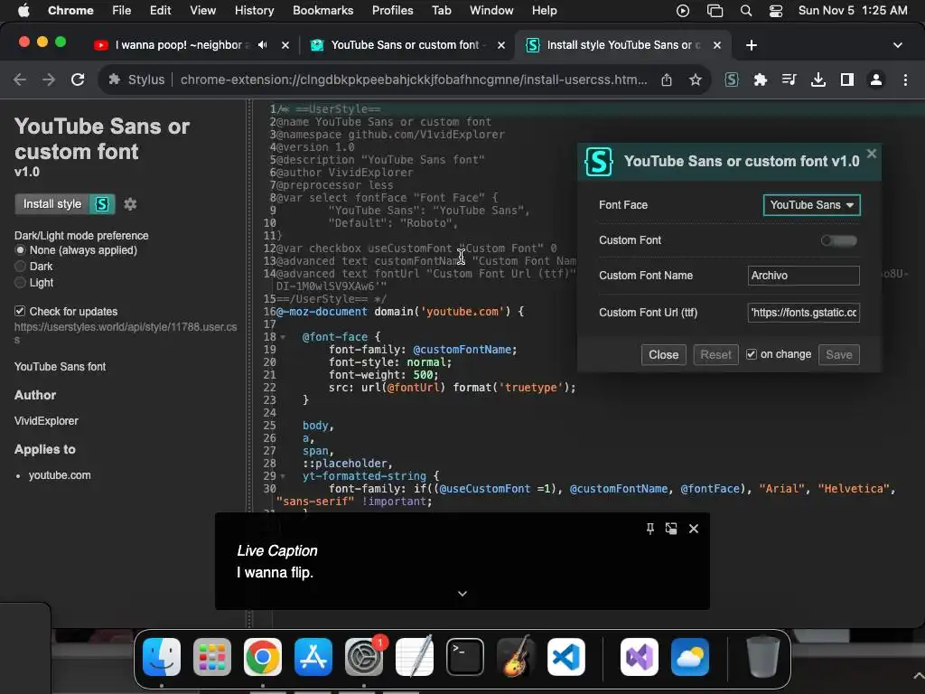Click the share icon in the address bar
The width and height of the screenshot is (925, 694).
pos(667,80)
